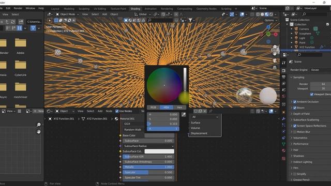The width and height of the screenshot is (331, 186).
Task: Open viewport Add menu
Action: (104, 14)
